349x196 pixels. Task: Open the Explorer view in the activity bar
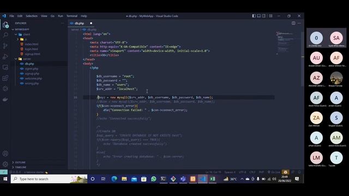(5, 24)
